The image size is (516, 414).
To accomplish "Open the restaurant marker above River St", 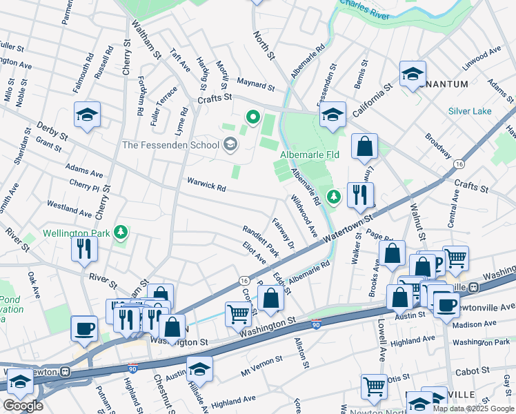I will point(84,249).
